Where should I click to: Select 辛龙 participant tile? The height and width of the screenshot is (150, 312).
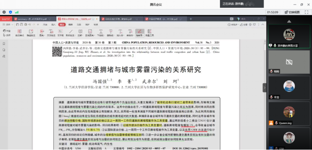(x=289, y=88)
